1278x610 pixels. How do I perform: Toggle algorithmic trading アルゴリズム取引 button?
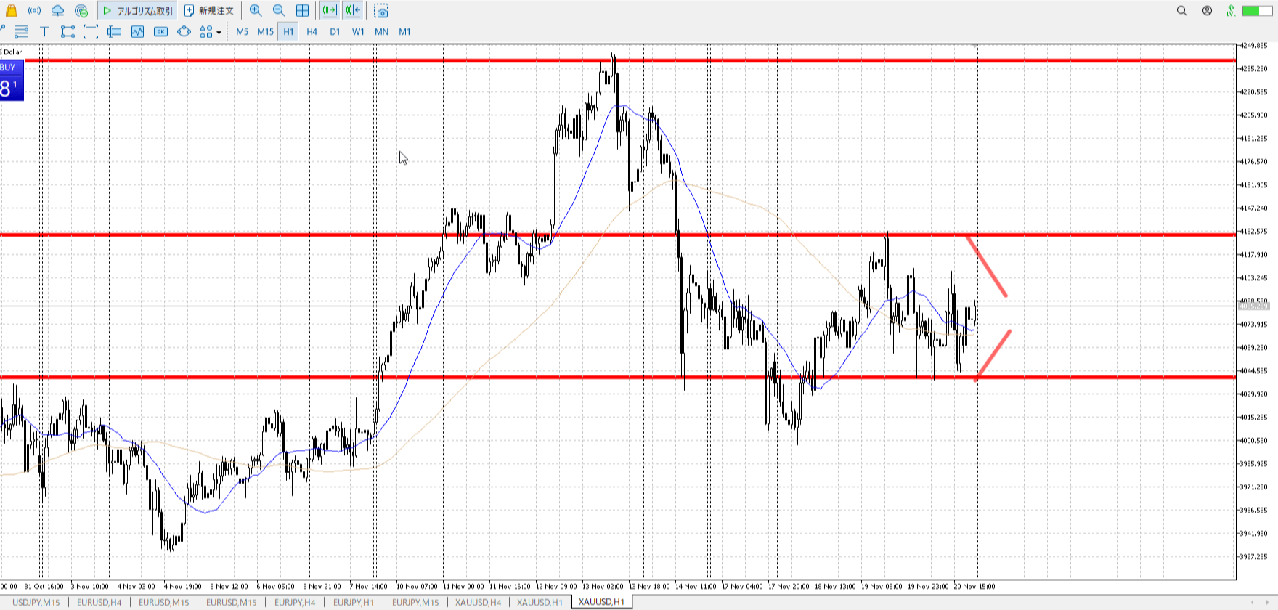(138, 10)
